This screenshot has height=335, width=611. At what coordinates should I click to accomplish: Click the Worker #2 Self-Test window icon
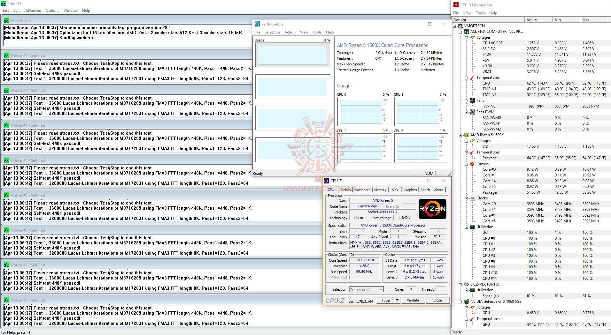pos(6,90)
